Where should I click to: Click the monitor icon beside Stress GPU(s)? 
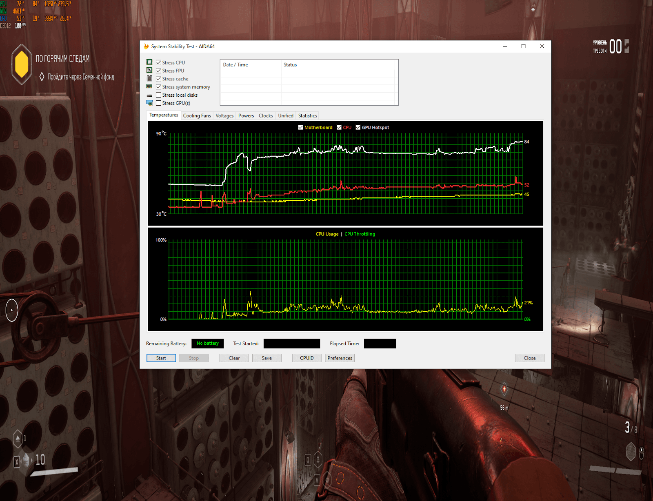coord(149,103)
